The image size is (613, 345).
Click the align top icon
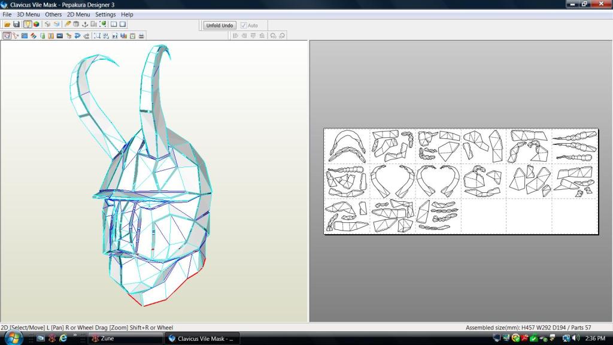[x=253, y=35]
